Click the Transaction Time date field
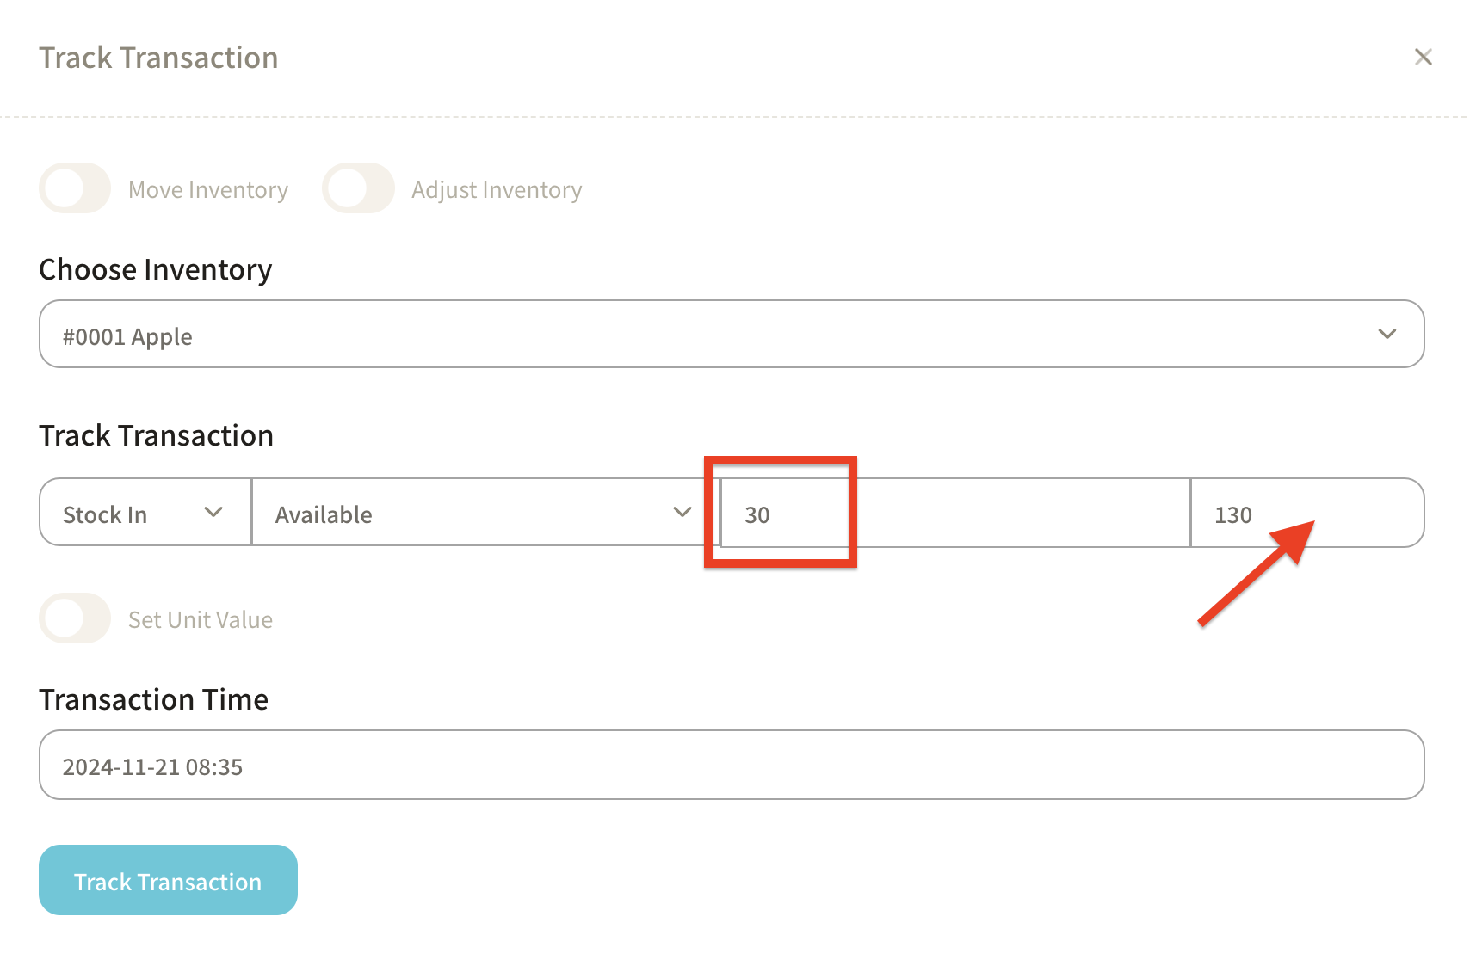Screen dimensions: 1470x972 point(732,766)
